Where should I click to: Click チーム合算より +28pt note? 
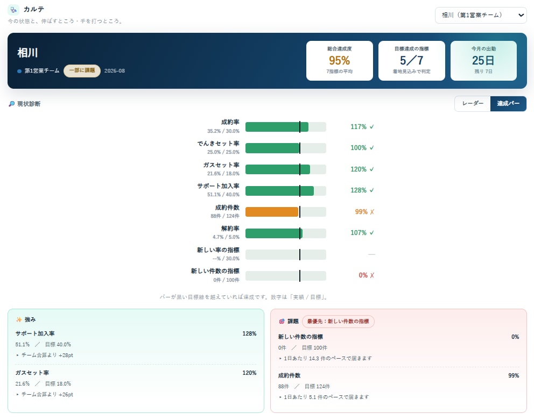(x=47, y=355)
